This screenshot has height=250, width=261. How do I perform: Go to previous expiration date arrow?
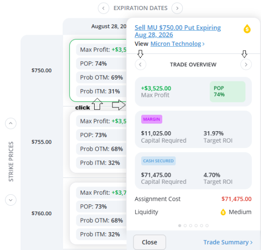[103, 8]
